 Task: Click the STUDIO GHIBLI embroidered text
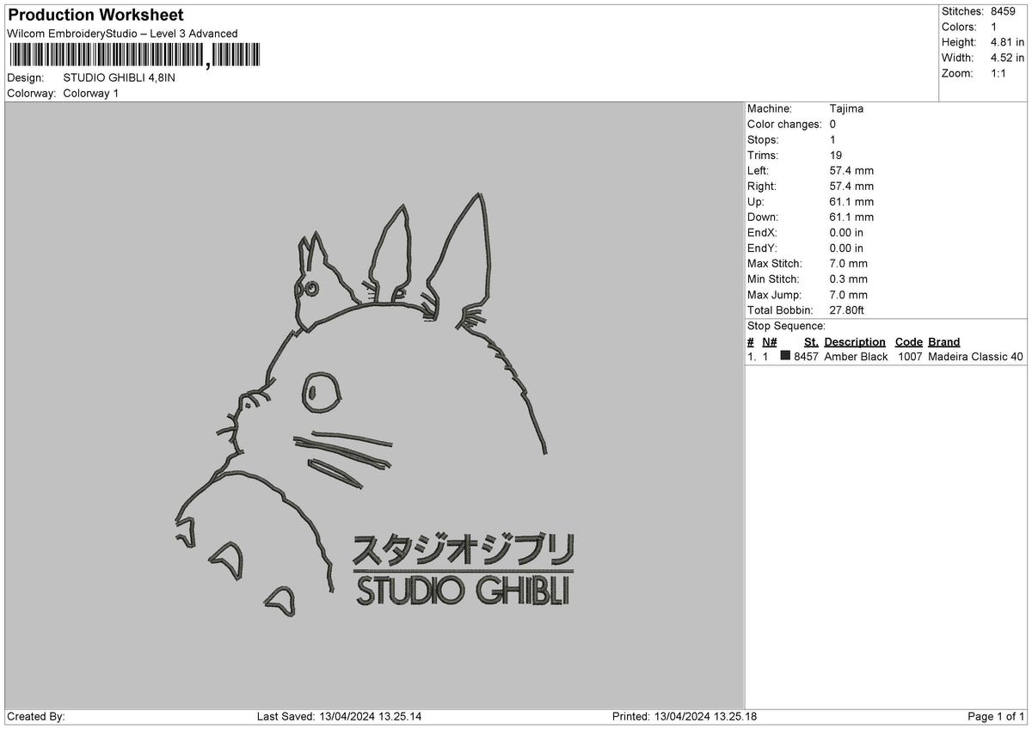coord(463,590)
